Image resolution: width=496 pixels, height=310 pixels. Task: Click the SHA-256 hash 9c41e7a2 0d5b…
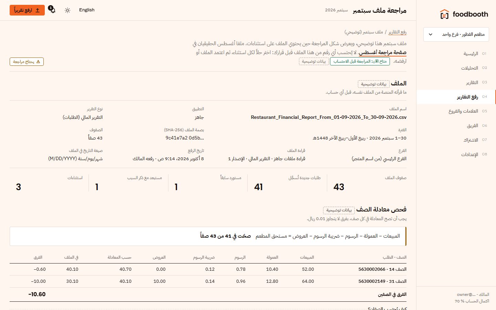coord(185,138)
